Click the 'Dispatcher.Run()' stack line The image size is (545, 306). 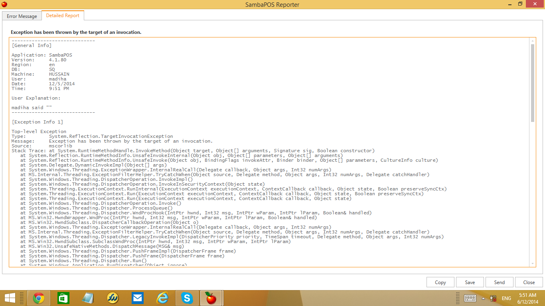pyautogui.click(x=83, y=261)
